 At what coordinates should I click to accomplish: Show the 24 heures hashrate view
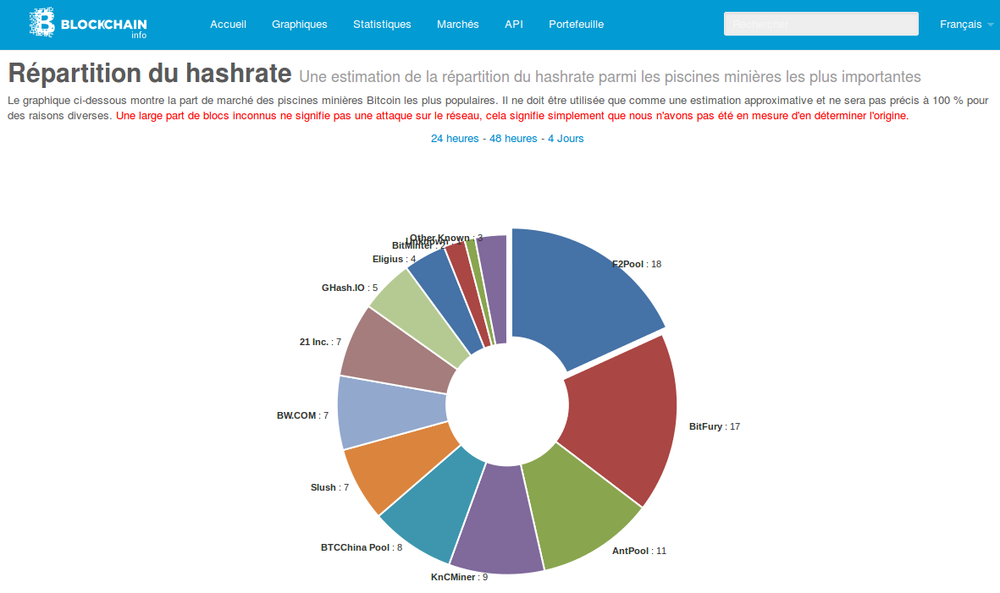pos(455,138)
